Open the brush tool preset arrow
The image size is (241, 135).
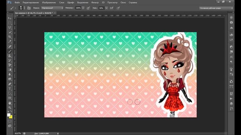pos(15,8)
